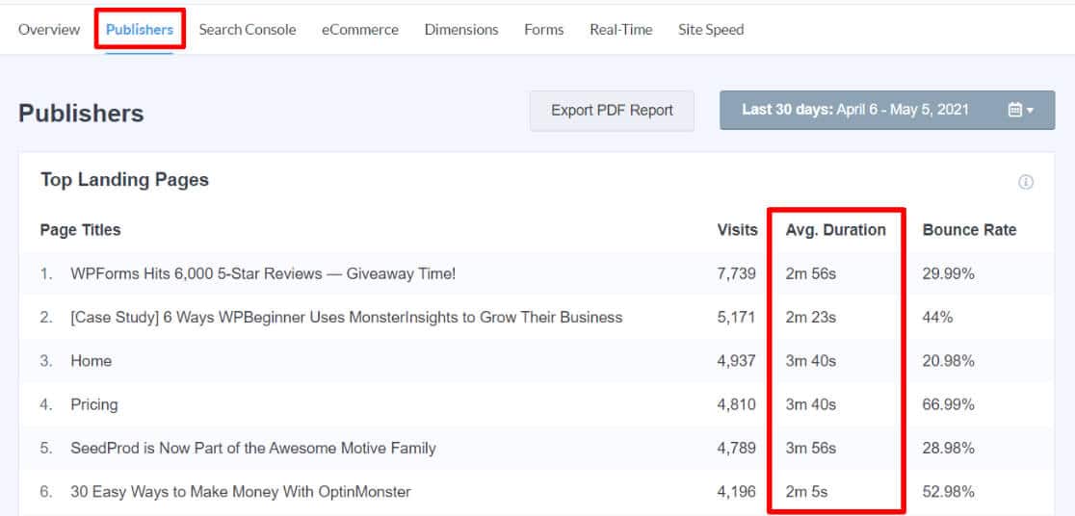Click the Export PDF Report button
This screenshot has width=1075, height=516.
613,111
